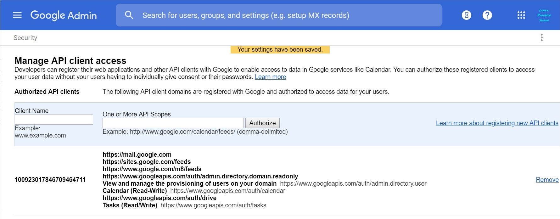
Task: Click into the Client Name field
Action: (54, 120)
